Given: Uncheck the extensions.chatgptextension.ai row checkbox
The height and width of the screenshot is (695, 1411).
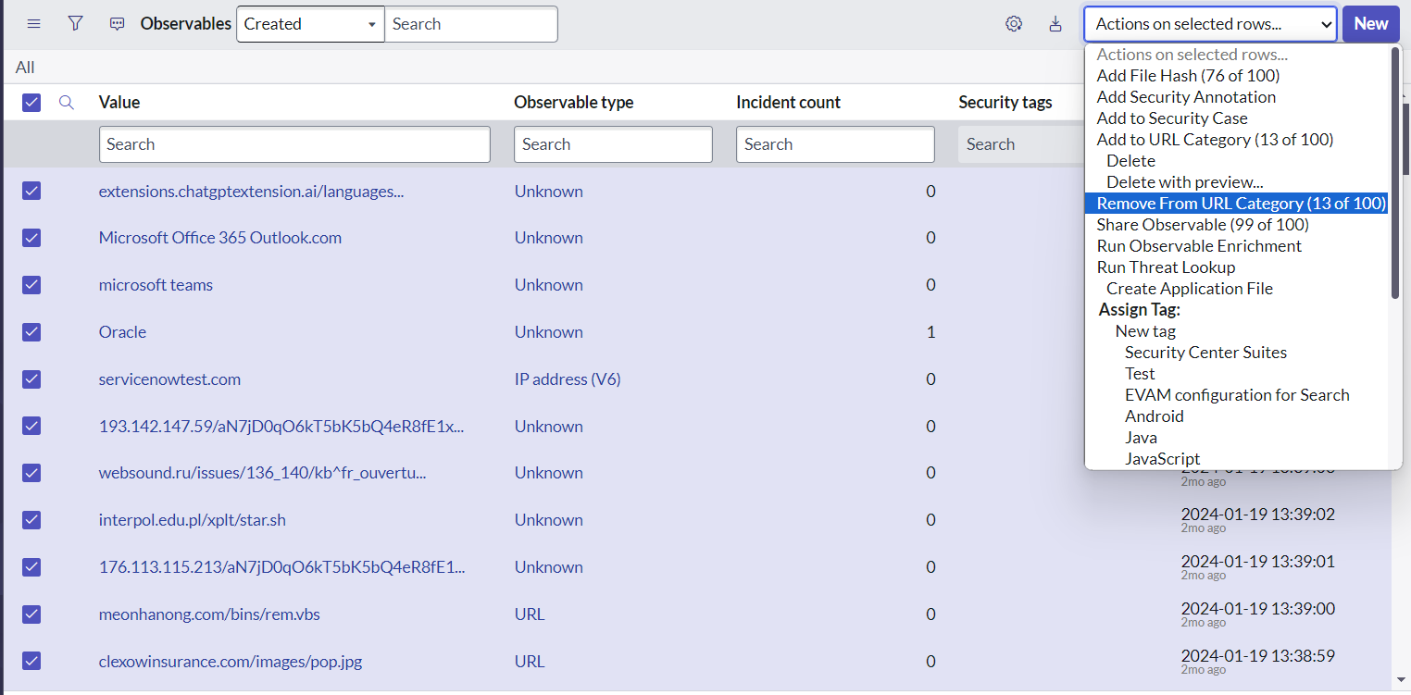Looking at the screenshot, I should click(31, 191).
